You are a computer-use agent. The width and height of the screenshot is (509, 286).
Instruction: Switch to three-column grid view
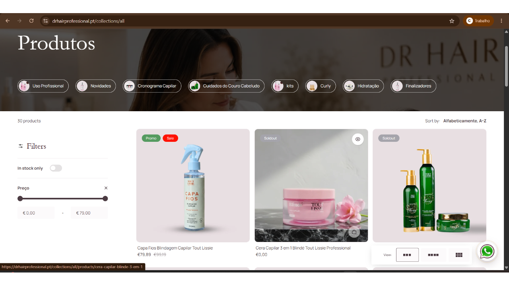pyautogui.click(x=407, y=255)
